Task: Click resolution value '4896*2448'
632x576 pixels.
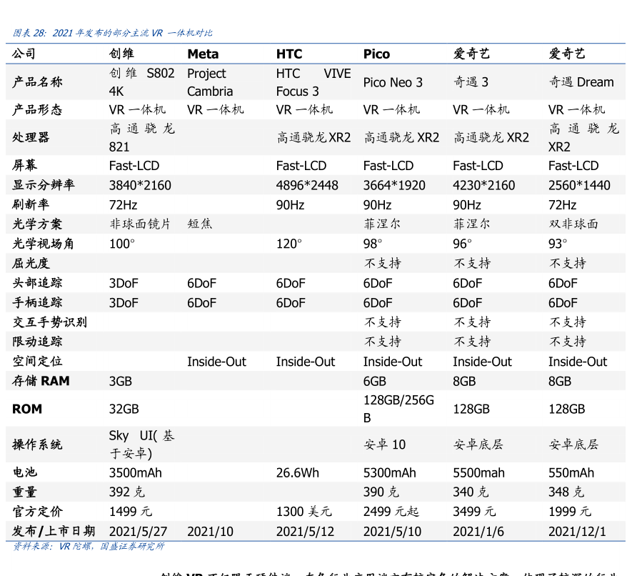Action: click(307, 186)
